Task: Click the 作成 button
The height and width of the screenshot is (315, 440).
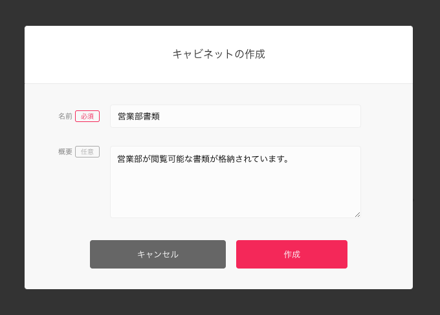Action: [x=291, y=254]
